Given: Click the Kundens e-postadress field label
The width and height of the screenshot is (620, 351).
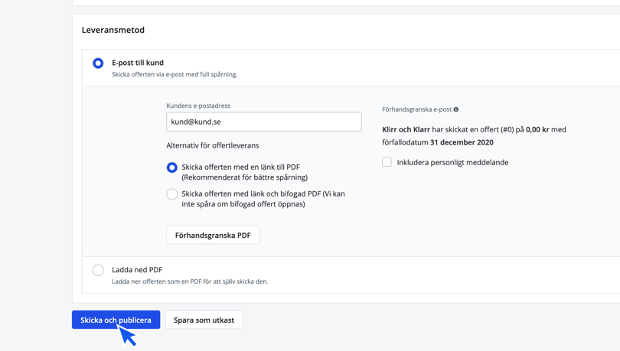Looking at the screenshot, I should point(198,106).
